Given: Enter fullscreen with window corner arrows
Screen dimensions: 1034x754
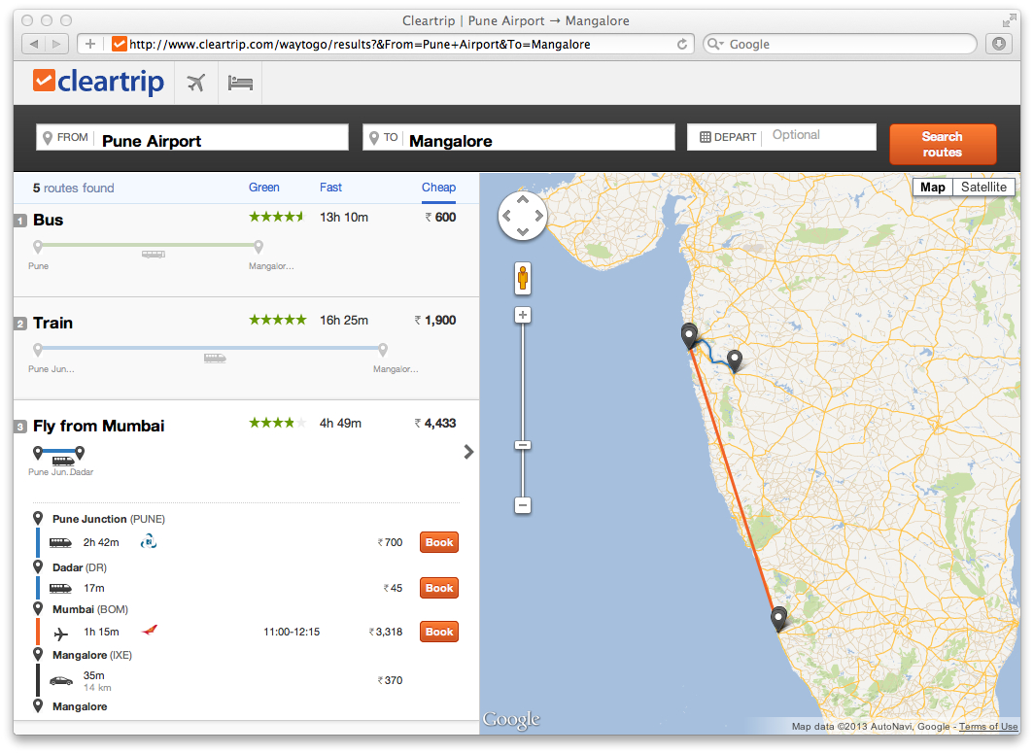Looking at the screenshot, I should pyautogui.click(x=1009, y=21).
